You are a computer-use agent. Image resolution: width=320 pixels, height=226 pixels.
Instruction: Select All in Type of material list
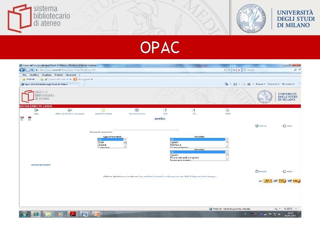coord(111,139)
